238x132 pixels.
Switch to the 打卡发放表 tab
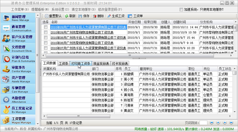(120, 64)
